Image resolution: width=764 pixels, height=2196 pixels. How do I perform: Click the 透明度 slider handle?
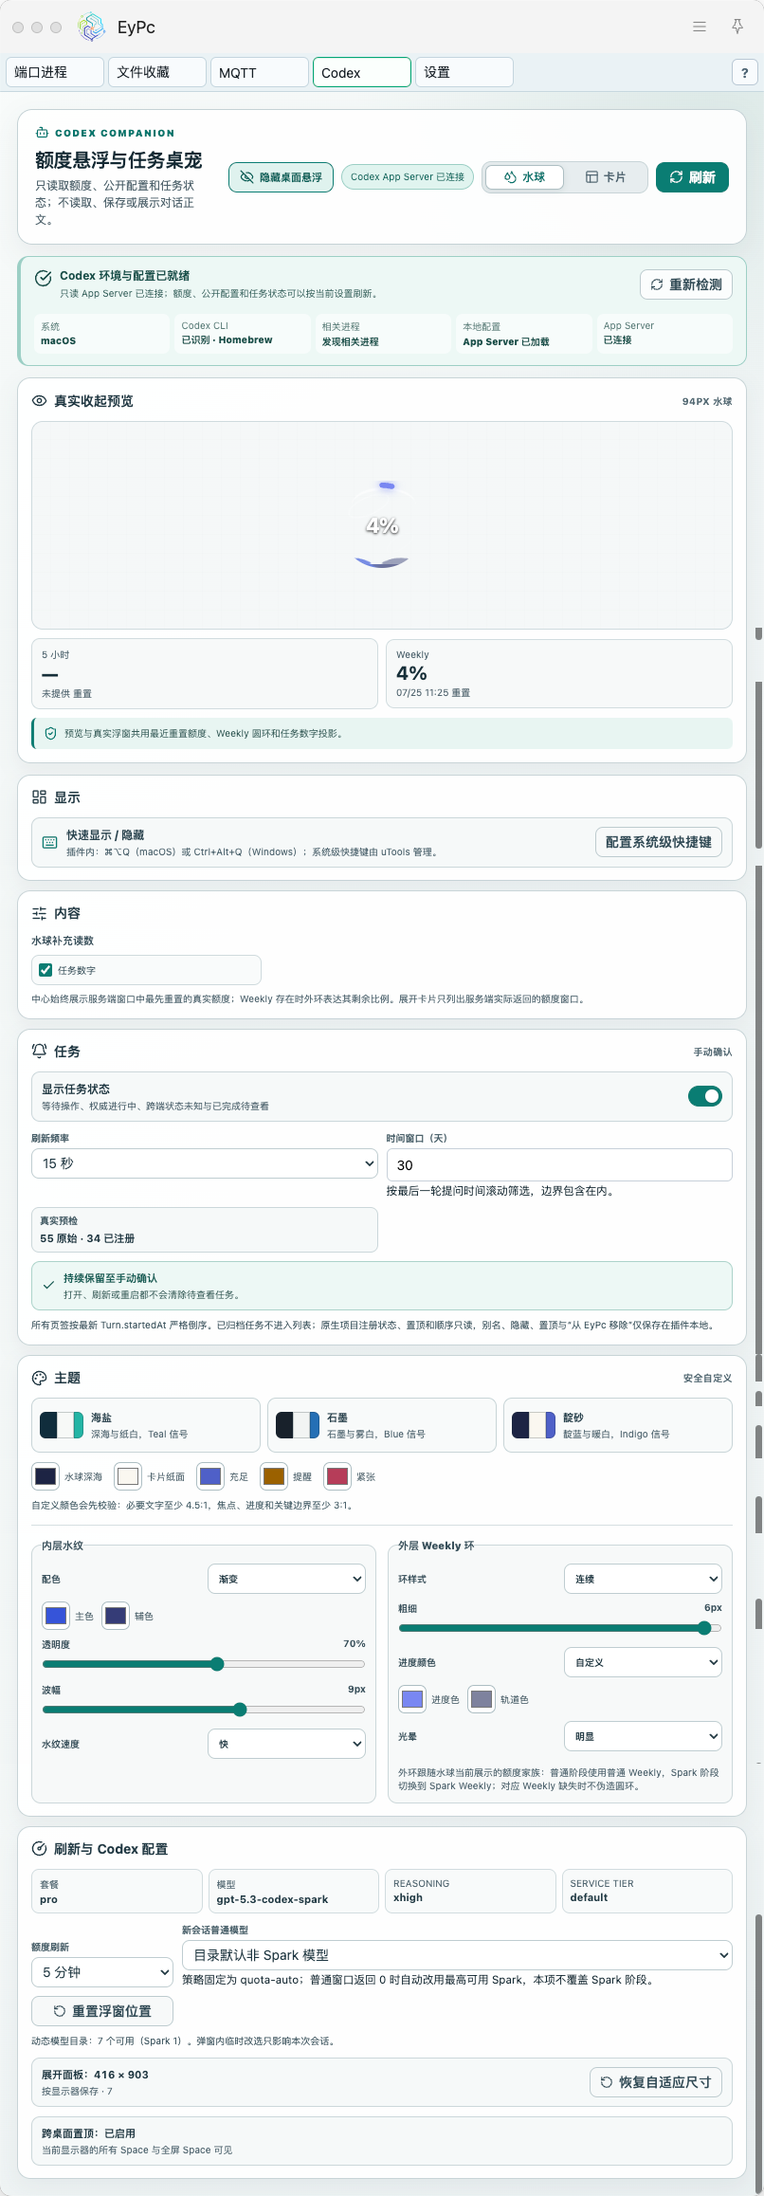click(217, 1664)
